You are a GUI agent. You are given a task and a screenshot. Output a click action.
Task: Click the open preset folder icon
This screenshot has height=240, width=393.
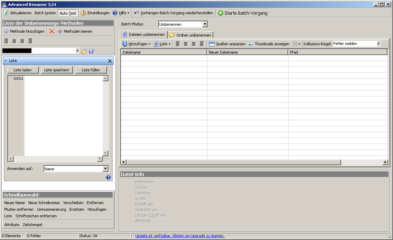[84, 51]
